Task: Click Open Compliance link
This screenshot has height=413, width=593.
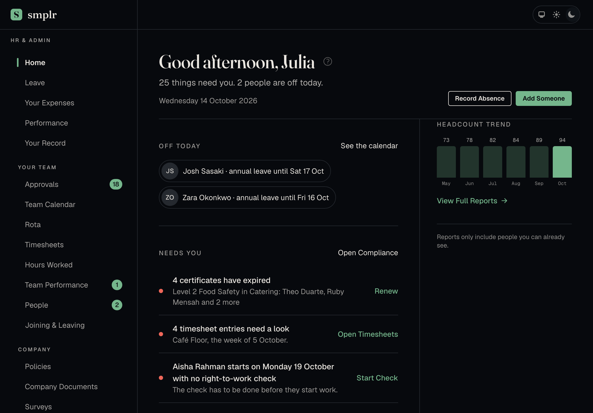Action: coord(368,253)
